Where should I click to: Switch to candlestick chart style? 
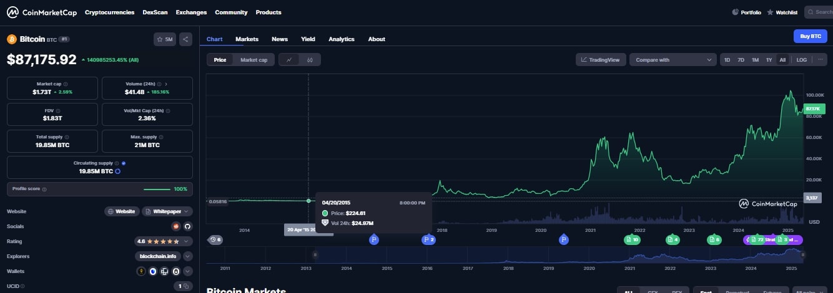point(310,60)
